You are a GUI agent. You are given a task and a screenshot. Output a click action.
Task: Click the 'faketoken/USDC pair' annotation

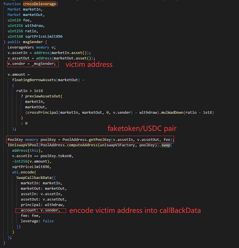[x=142, y=129]
